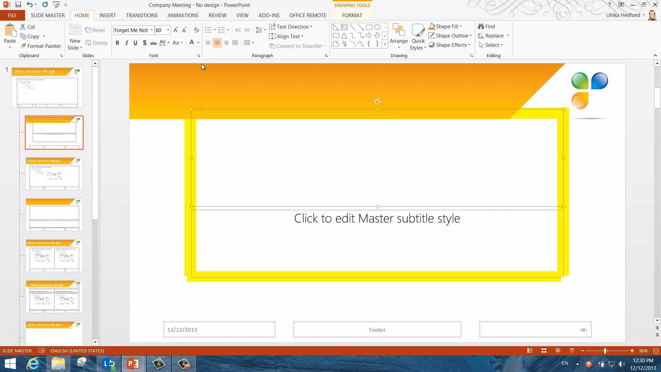Switch to the Transitions tab

(141, 15)
